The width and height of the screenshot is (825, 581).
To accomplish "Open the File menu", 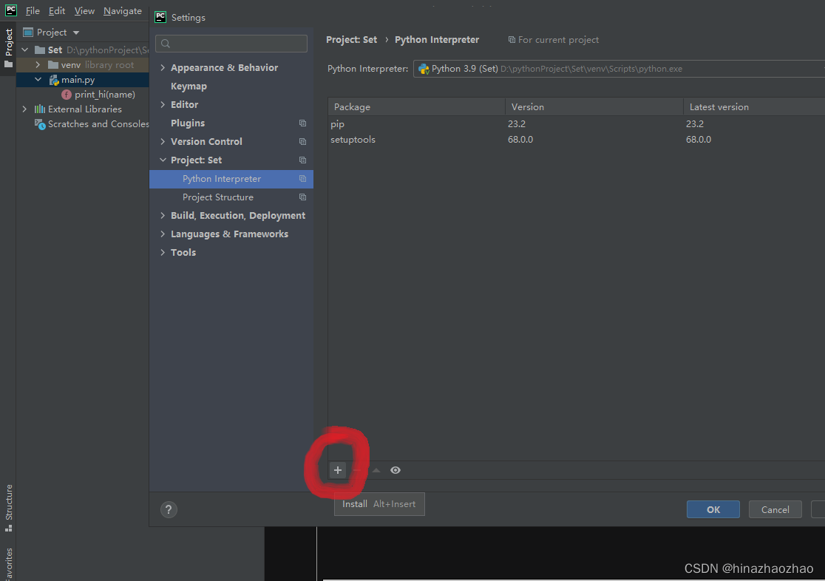I will [x=33, y=11].
